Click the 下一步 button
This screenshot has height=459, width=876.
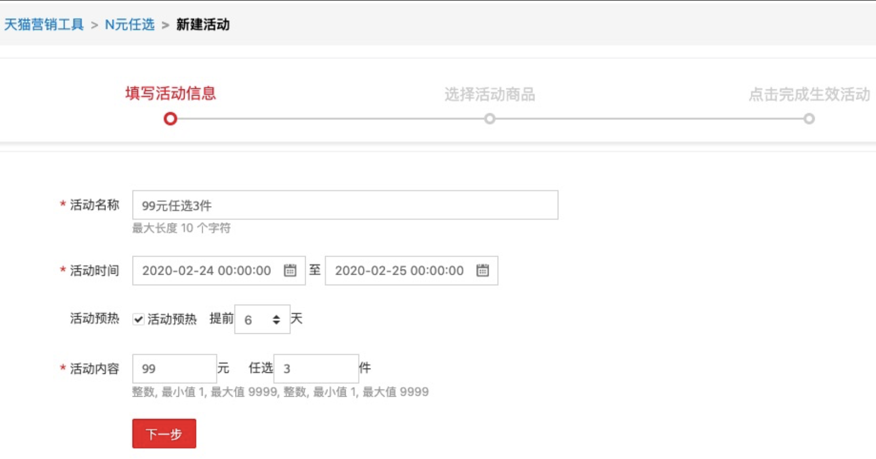click(x=164, y=434)
